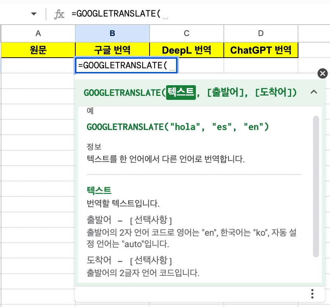Click the help popup vertical scrollbar
This screenshot has width=330, height=307.
pos(316,186)
